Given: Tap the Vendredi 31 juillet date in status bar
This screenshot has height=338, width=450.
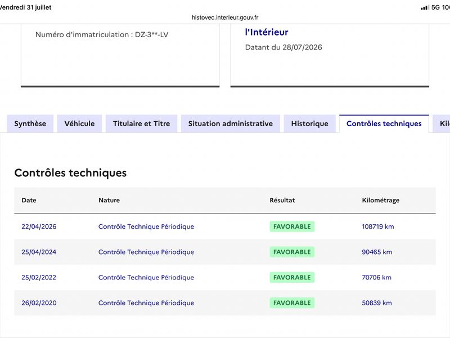Looking at the screenshot, I should 25,7.
